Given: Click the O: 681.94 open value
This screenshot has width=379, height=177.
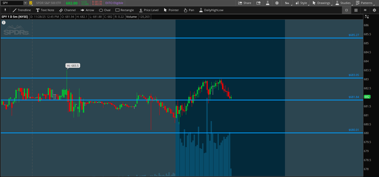Looking at the screenshot, I should point(68,16).
